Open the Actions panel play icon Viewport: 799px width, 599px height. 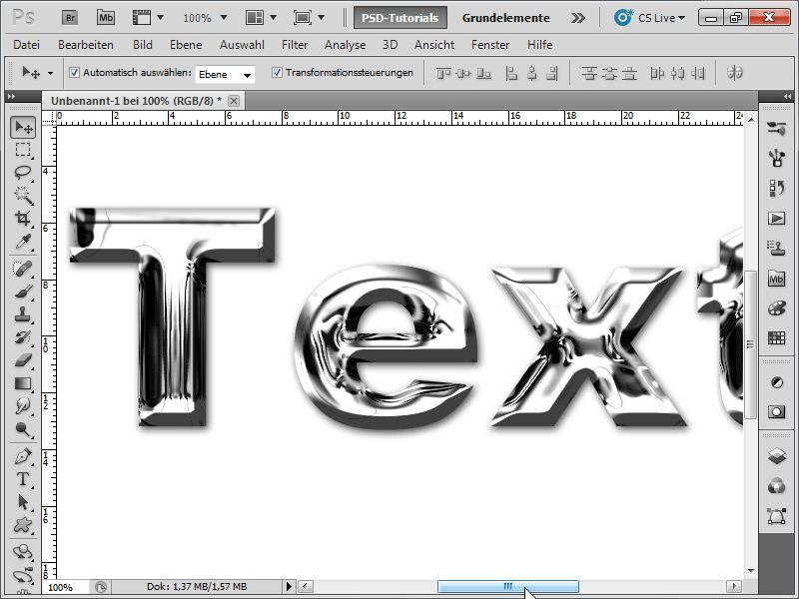coord(776,219)
